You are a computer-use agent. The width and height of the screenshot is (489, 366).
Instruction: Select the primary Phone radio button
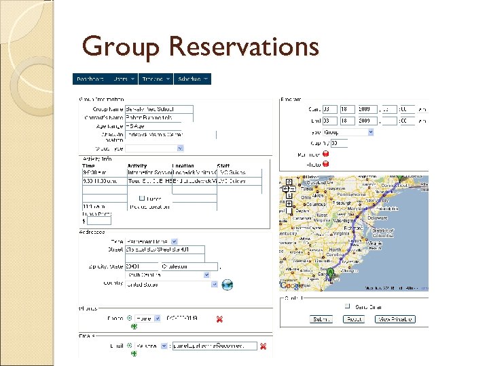click(130, 318)
